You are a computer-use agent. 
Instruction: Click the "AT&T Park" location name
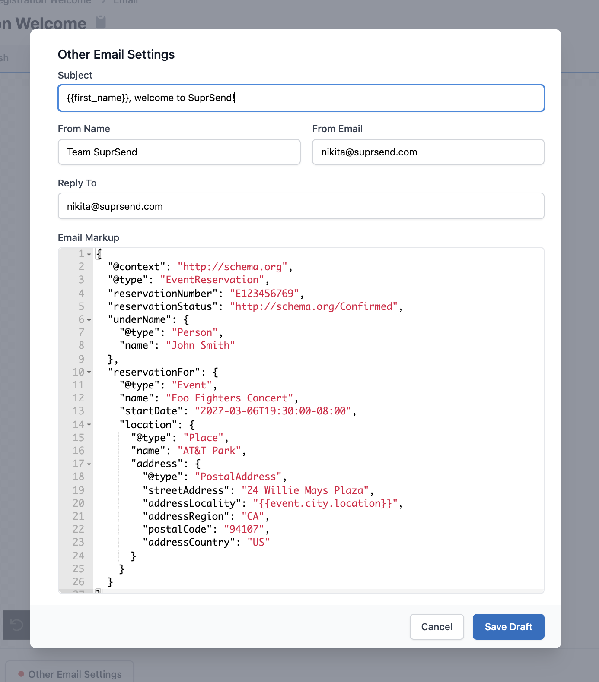point(209,451)
